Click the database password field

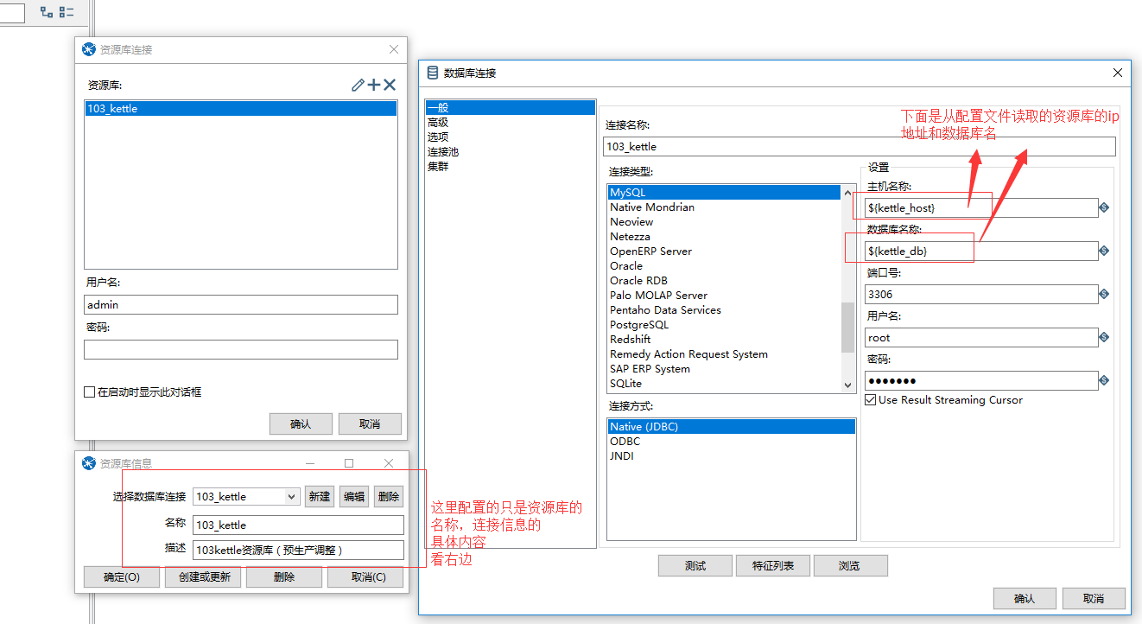tap(981, 380)
